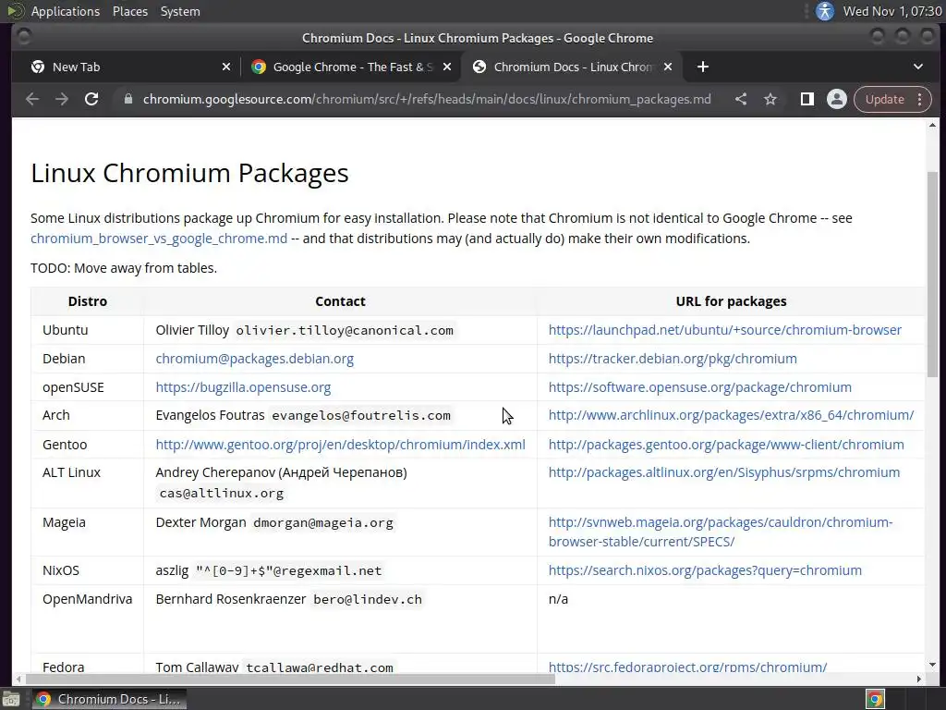Click the Chromium Docs taskbar window button

click(x=109, y=699)
